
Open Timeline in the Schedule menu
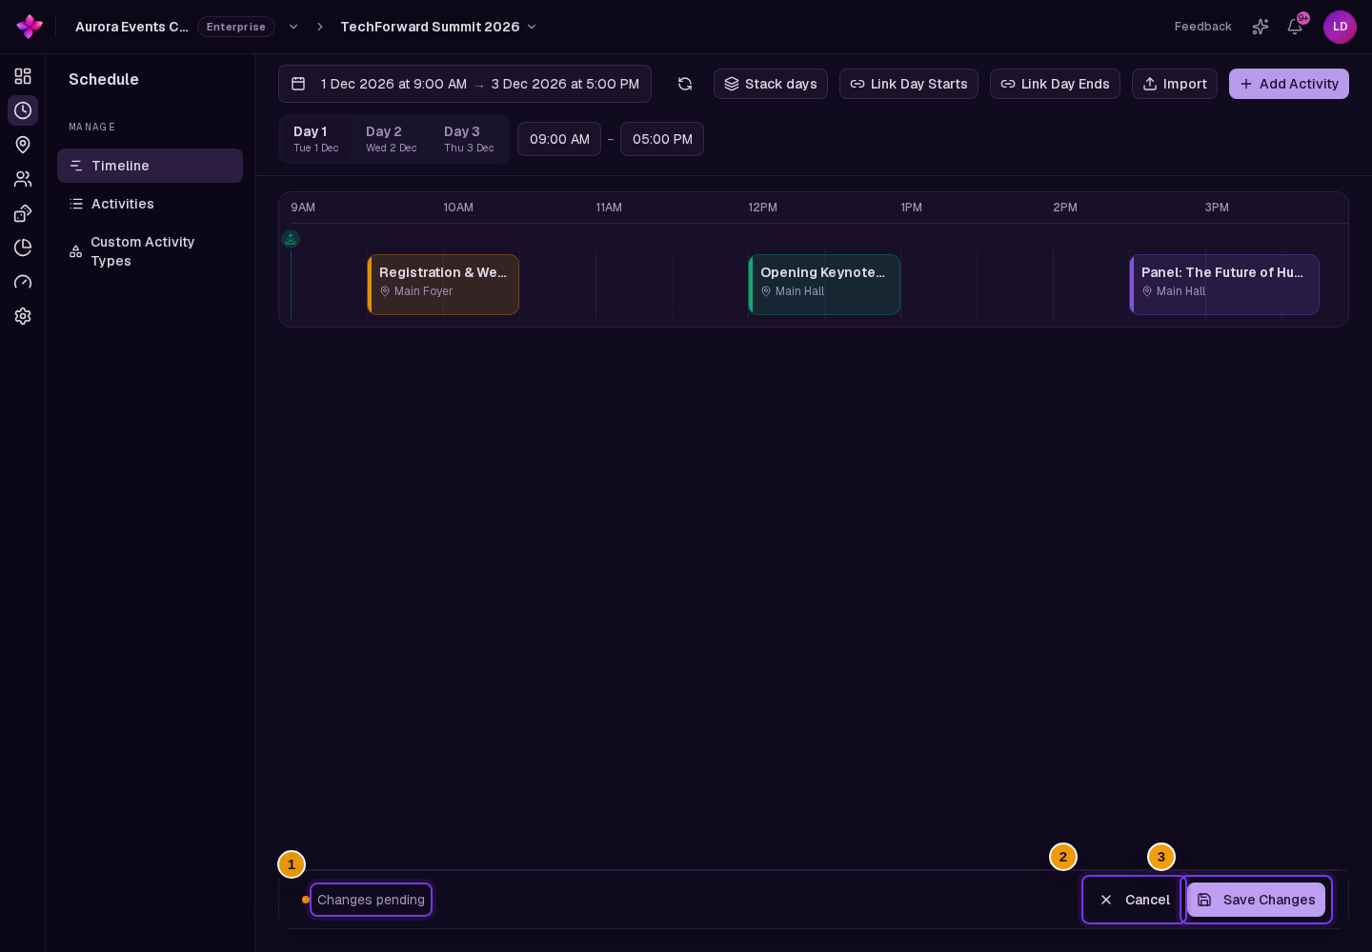point(150,166)
